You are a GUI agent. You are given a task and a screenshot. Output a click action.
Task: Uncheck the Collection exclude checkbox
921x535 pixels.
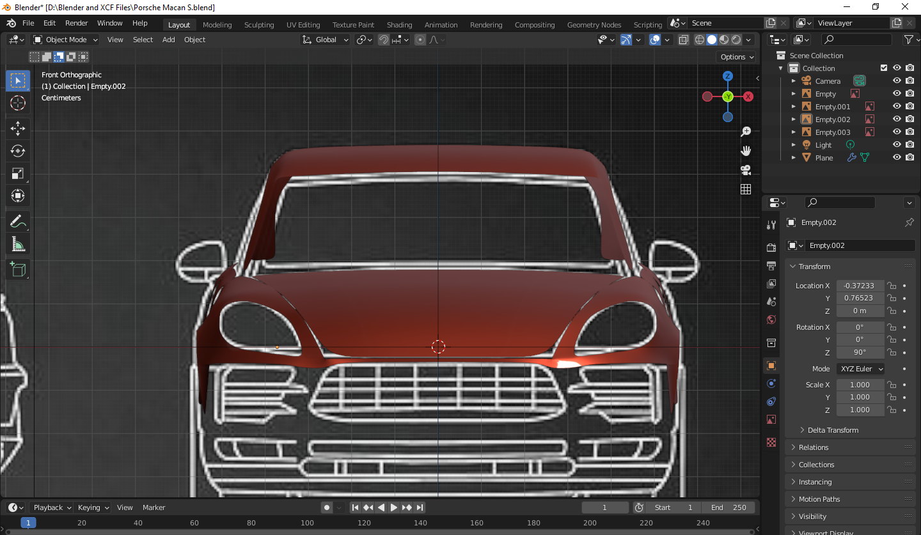point(884,68)
